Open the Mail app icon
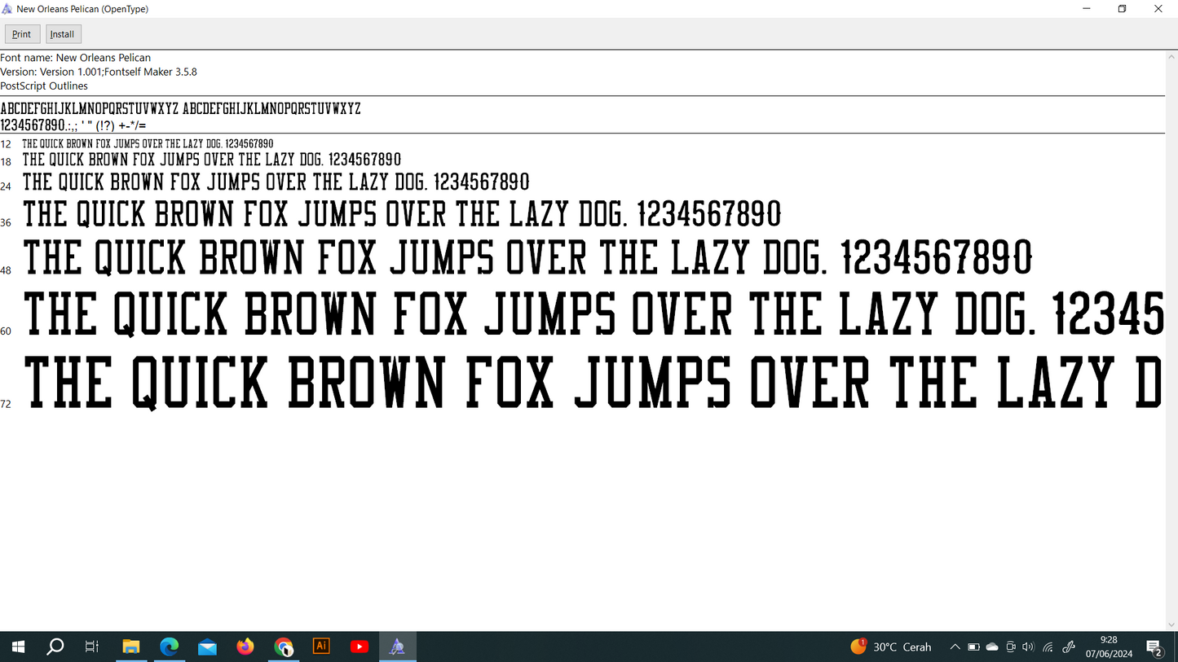The width and height of the screenshot is (1178, 662). pyautogui.click(x=207, y=647)
